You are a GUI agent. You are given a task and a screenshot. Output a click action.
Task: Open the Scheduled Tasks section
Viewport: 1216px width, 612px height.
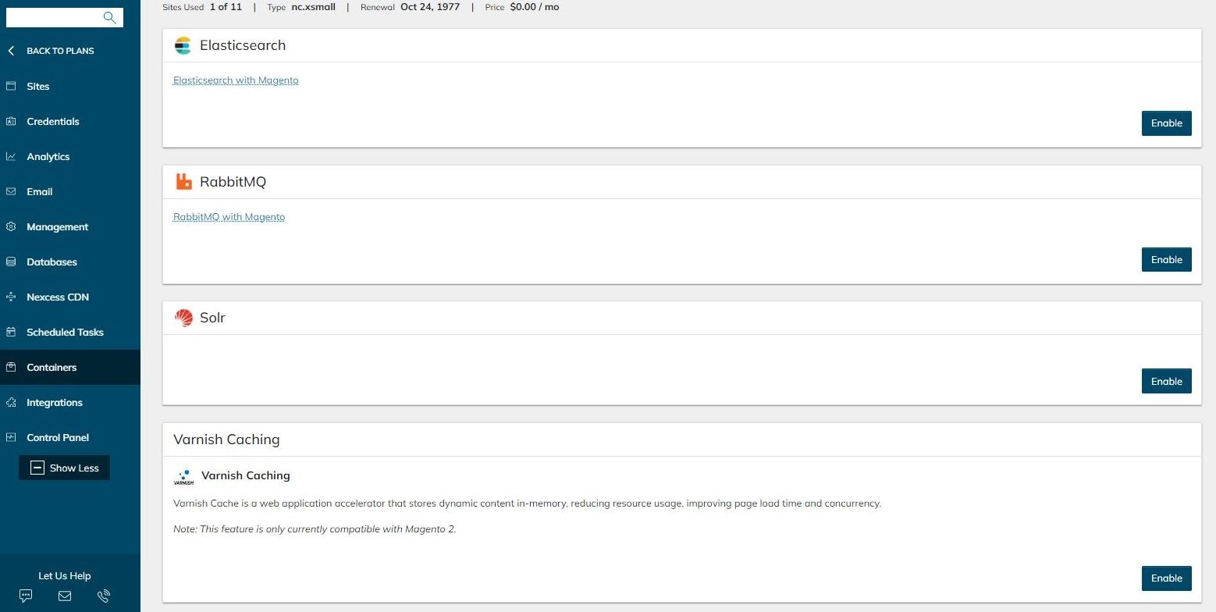click(x=70, y=332)
